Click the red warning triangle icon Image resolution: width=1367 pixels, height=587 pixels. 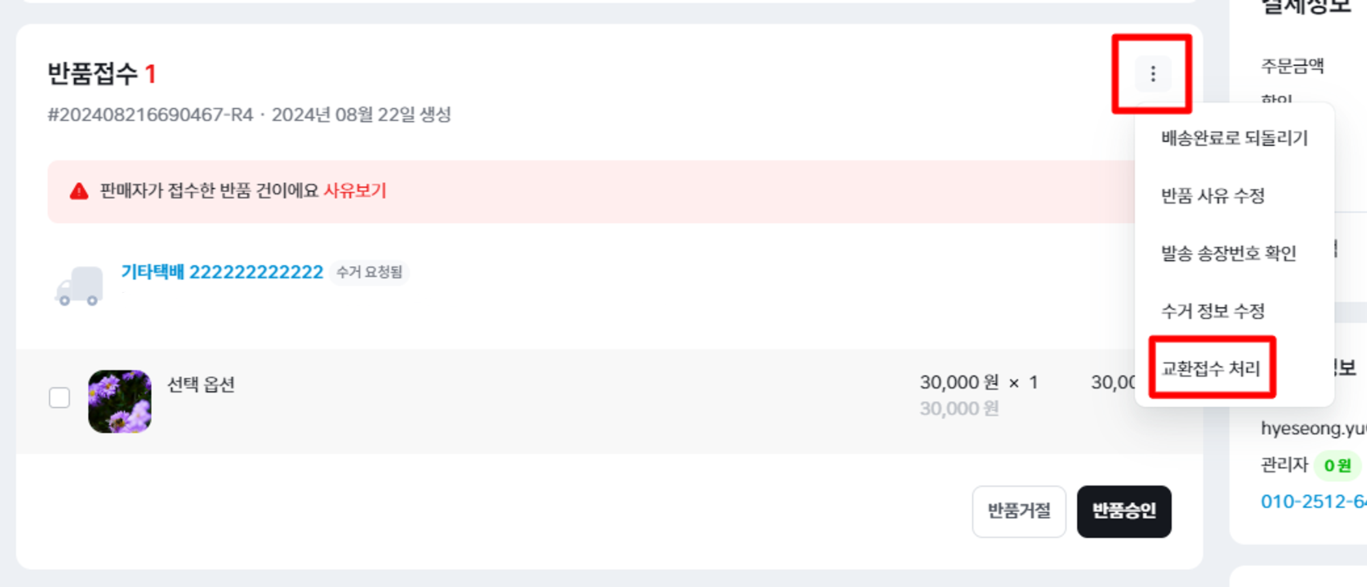pyautogui.click(x=79, y=191)
